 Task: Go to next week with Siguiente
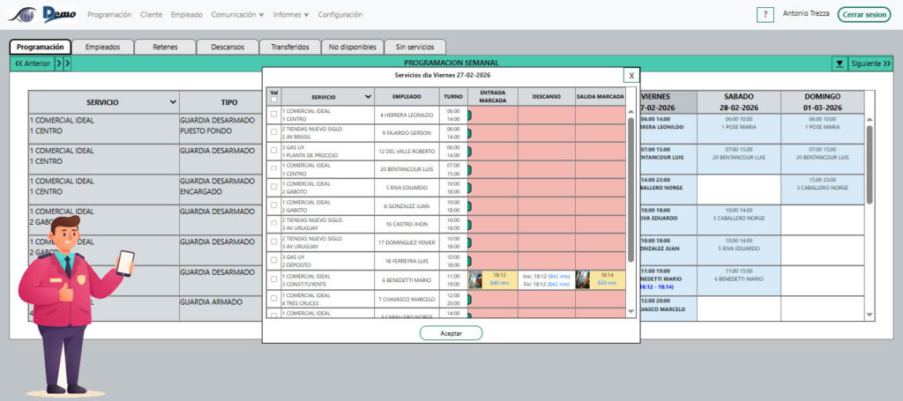(870, 63)
